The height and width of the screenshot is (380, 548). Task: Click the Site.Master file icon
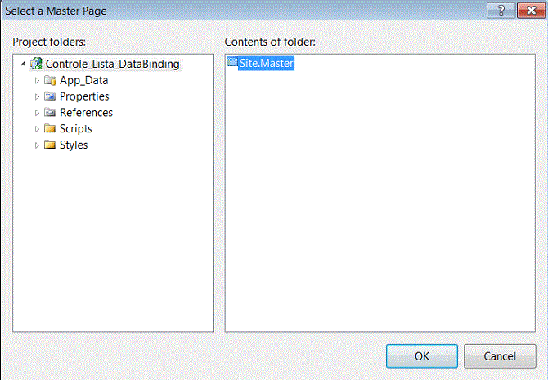[232, 62]
